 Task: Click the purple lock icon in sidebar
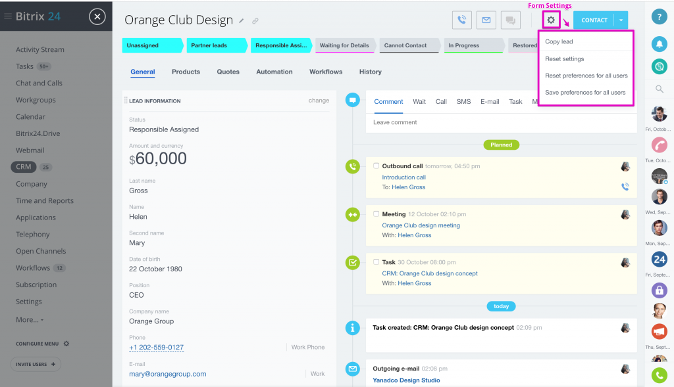pyautogui.click(x=659, y=290)
